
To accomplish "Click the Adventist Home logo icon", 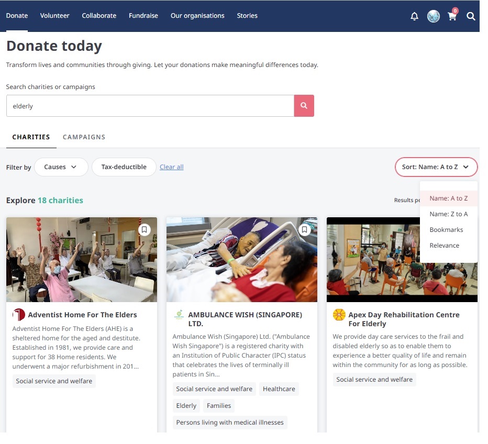I will (x=19, y=315).
